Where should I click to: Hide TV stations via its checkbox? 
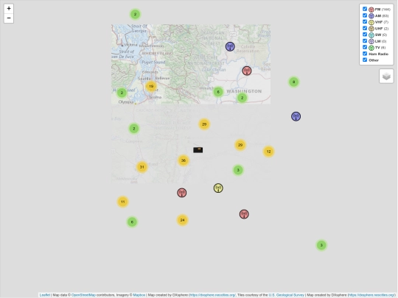(x=365, y=47)
